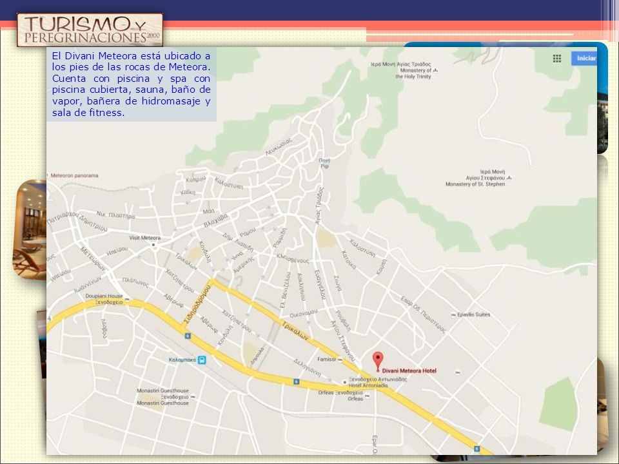
Task: Click the Divani Meteora description text box
Action: click(x=131, y=84)
